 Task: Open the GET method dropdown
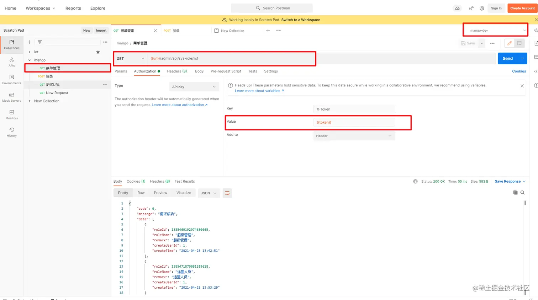click(x=130, y=59)
